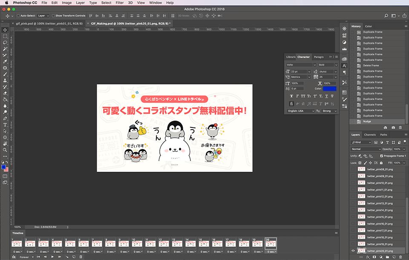Open font size 23 pt dropdown
The height and width of the screenshot is (260, 409).
click(309, 72)
